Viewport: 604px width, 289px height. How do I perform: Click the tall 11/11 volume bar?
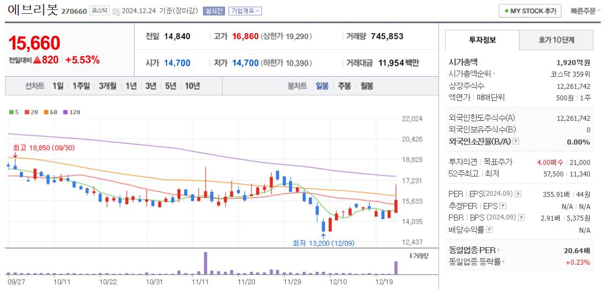(205, 263)
